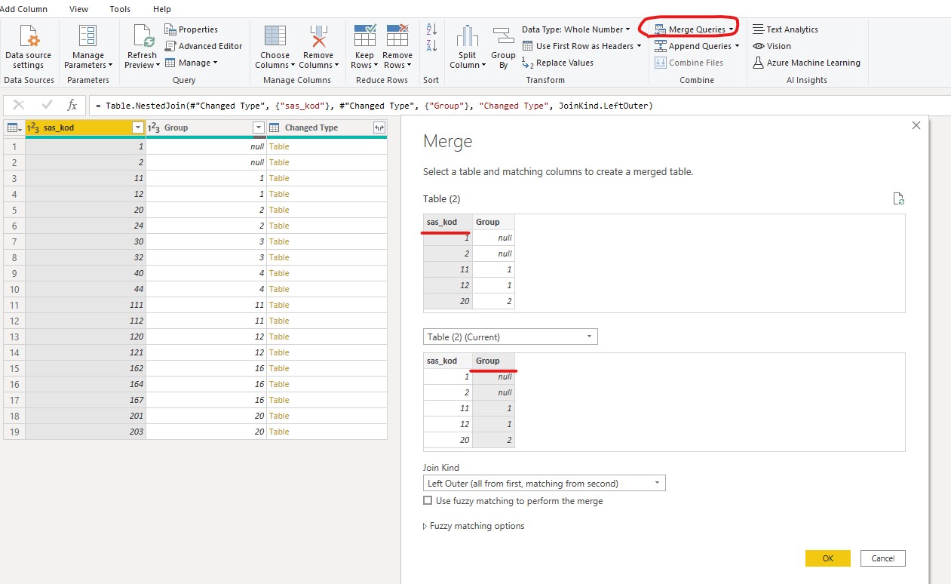The width and height of the screenshot is (951, 584).
Task: Switch to the View tab
Action: click(78, 9)
